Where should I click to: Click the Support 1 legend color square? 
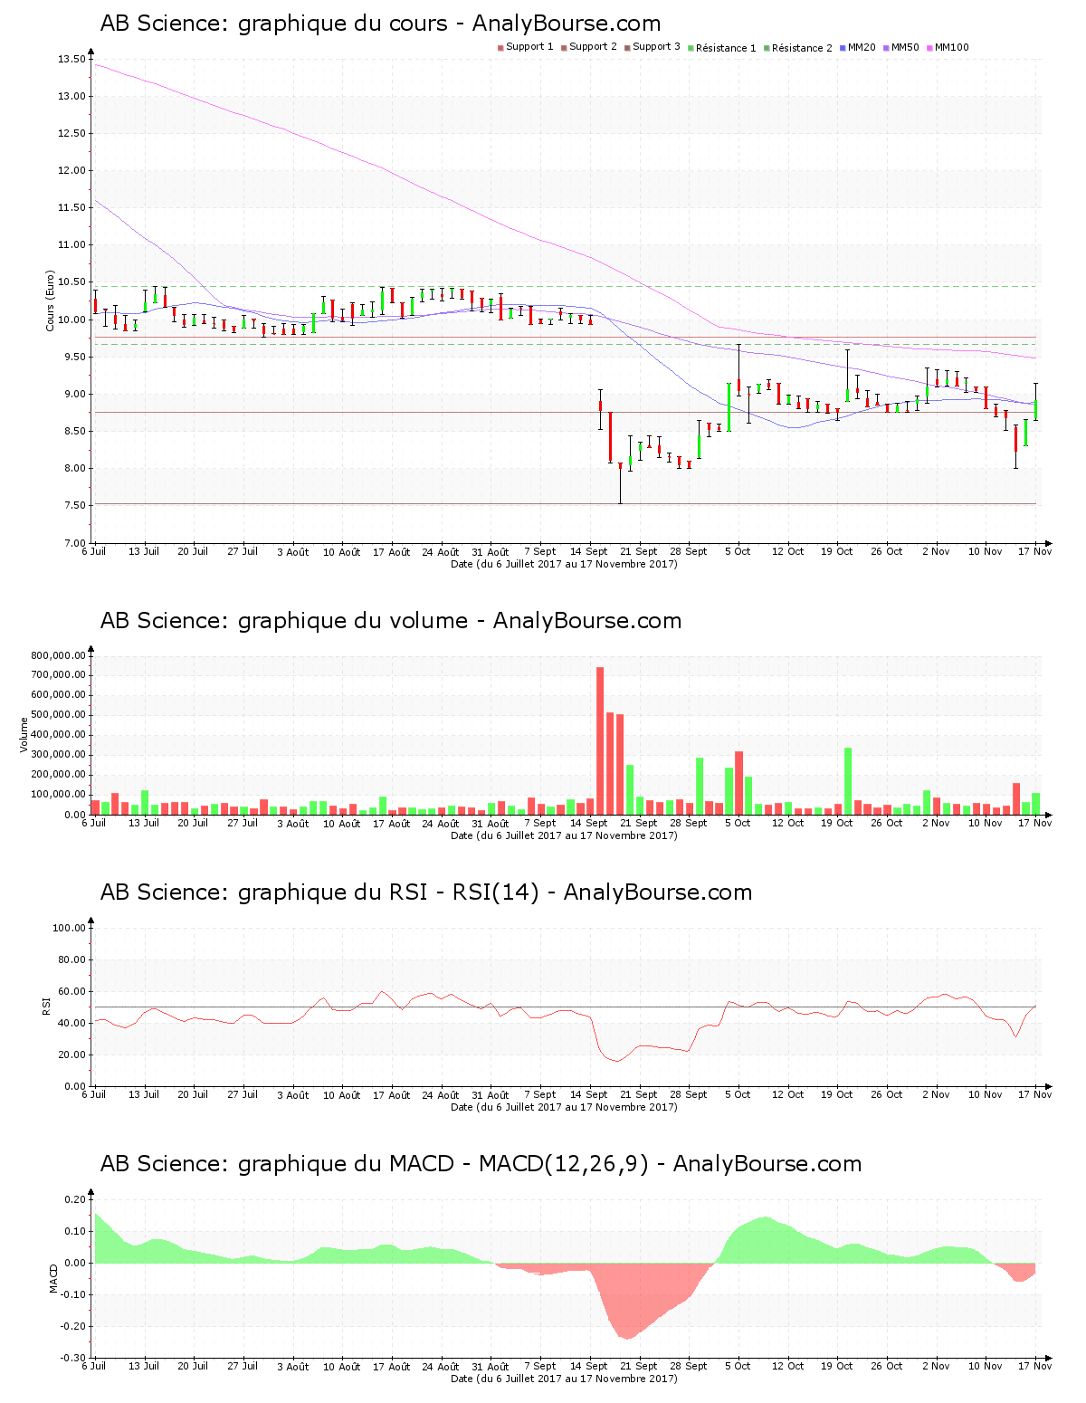(x=500, y=48)
